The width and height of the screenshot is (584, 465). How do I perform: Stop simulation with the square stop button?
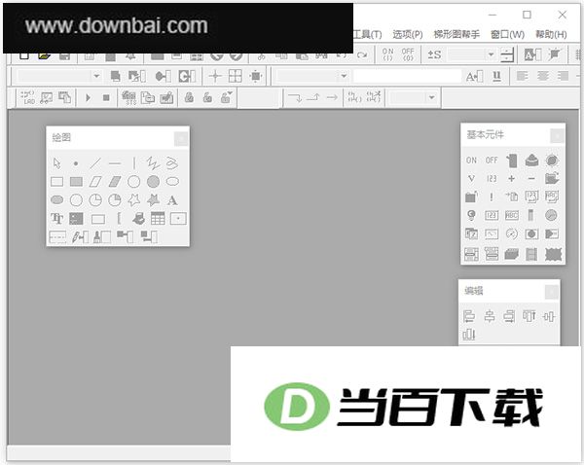tap(106, 97)
